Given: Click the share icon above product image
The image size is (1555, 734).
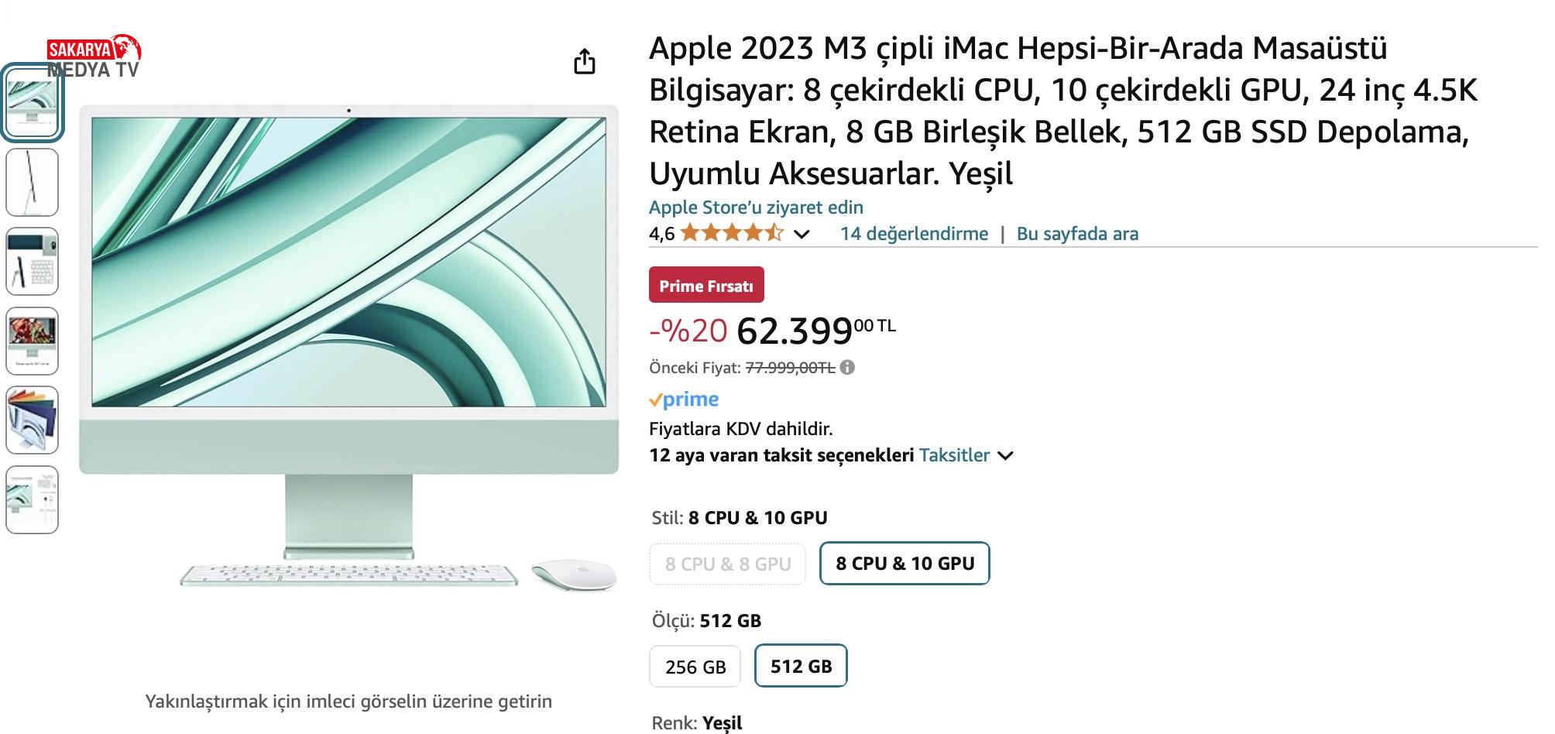Looking at the screenshot, I should [585, 61].
